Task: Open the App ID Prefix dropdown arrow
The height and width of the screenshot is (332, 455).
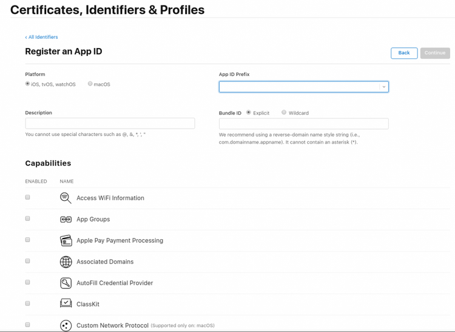Action: [x=384, y=87]
